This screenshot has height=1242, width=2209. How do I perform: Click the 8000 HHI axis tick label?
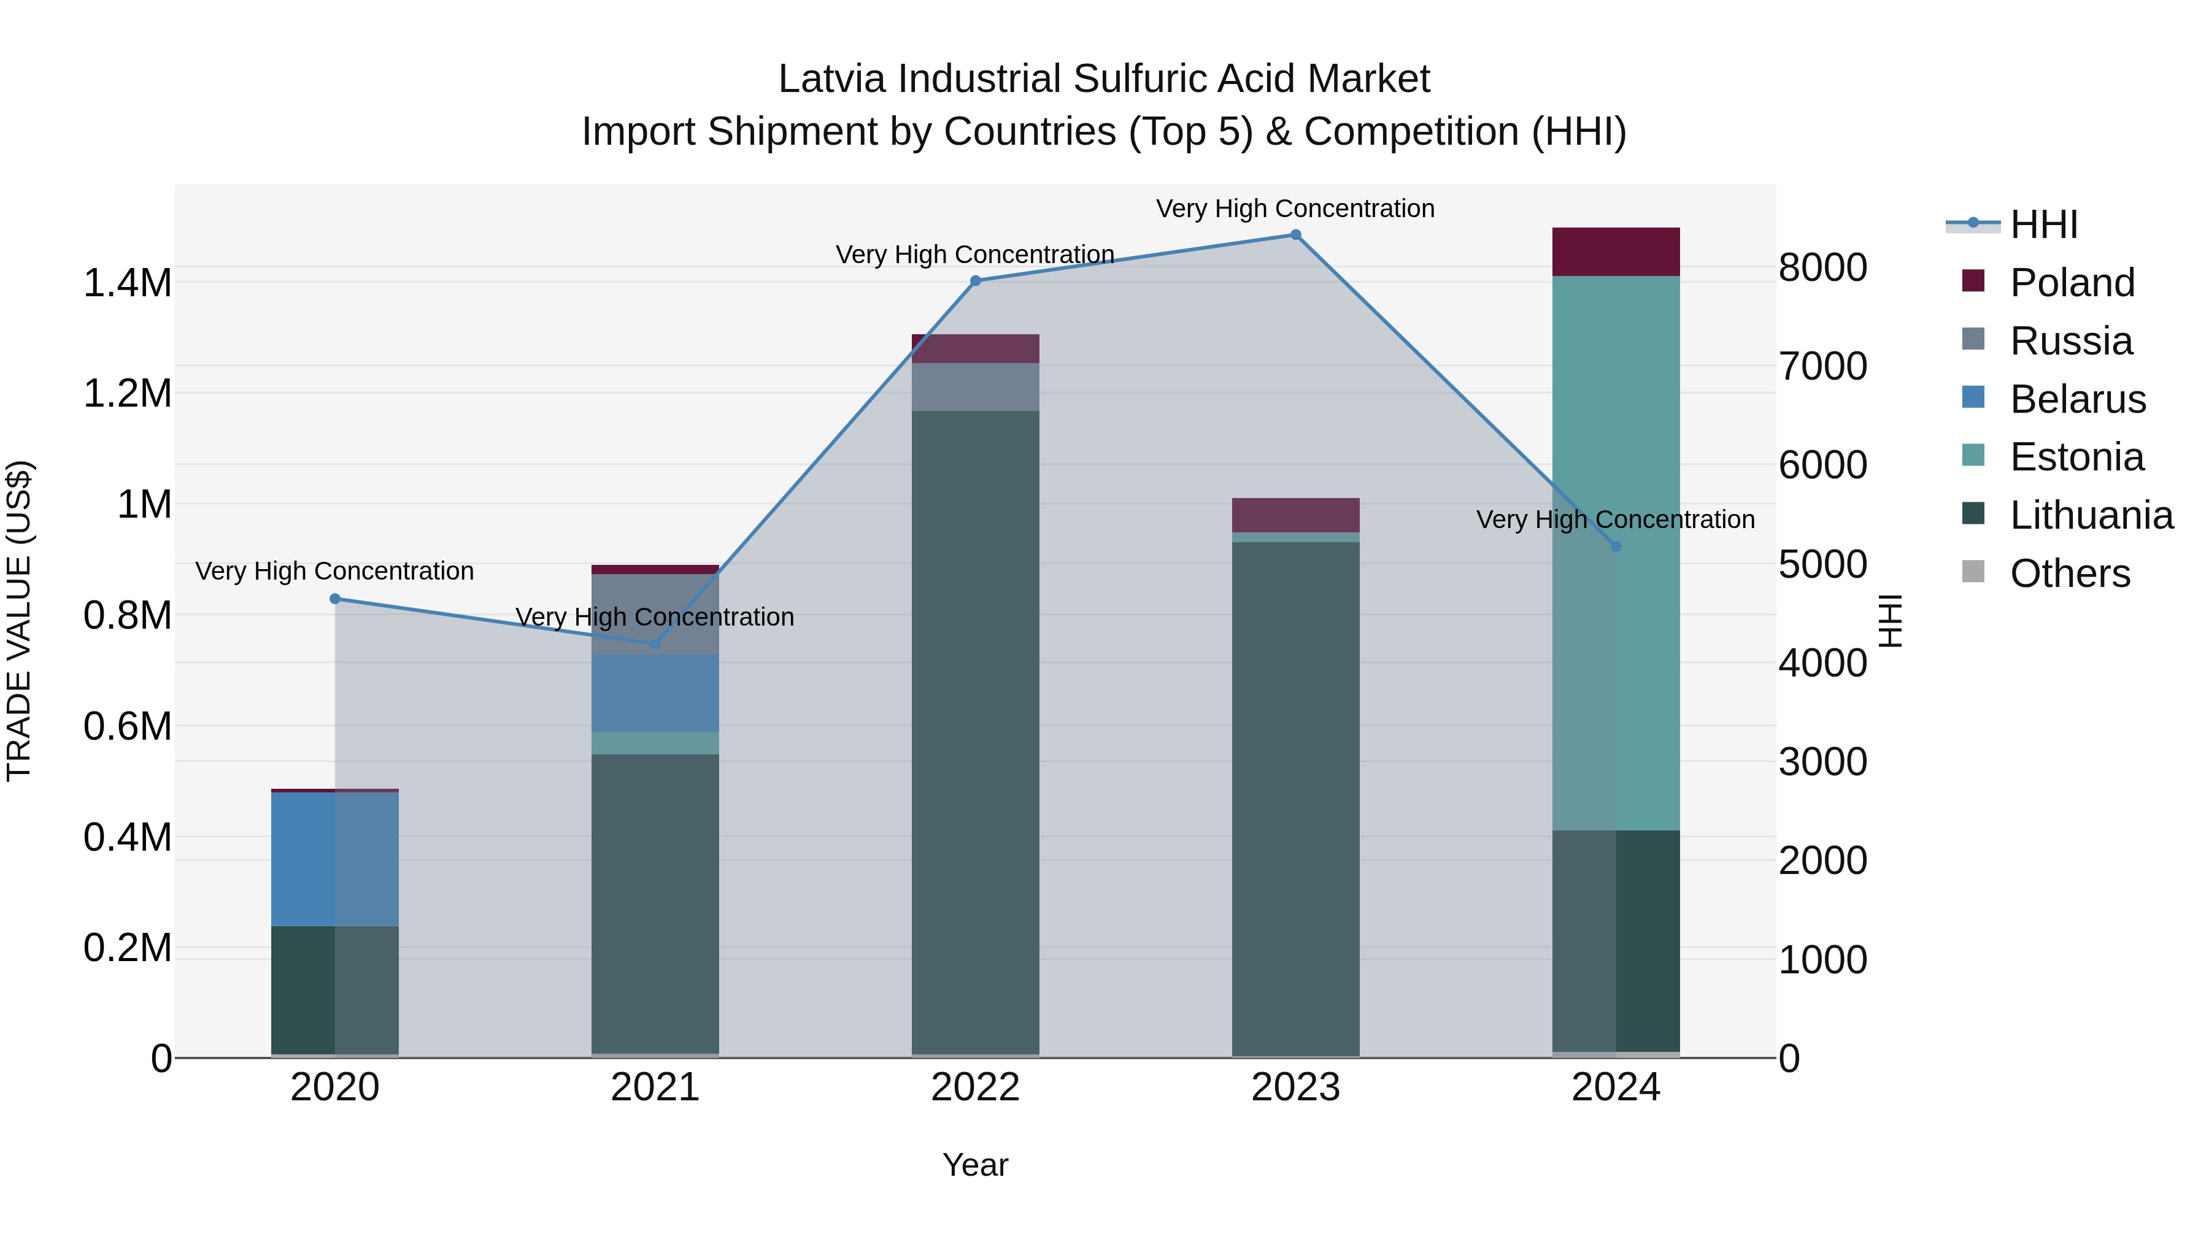(x=1823, y=267)
